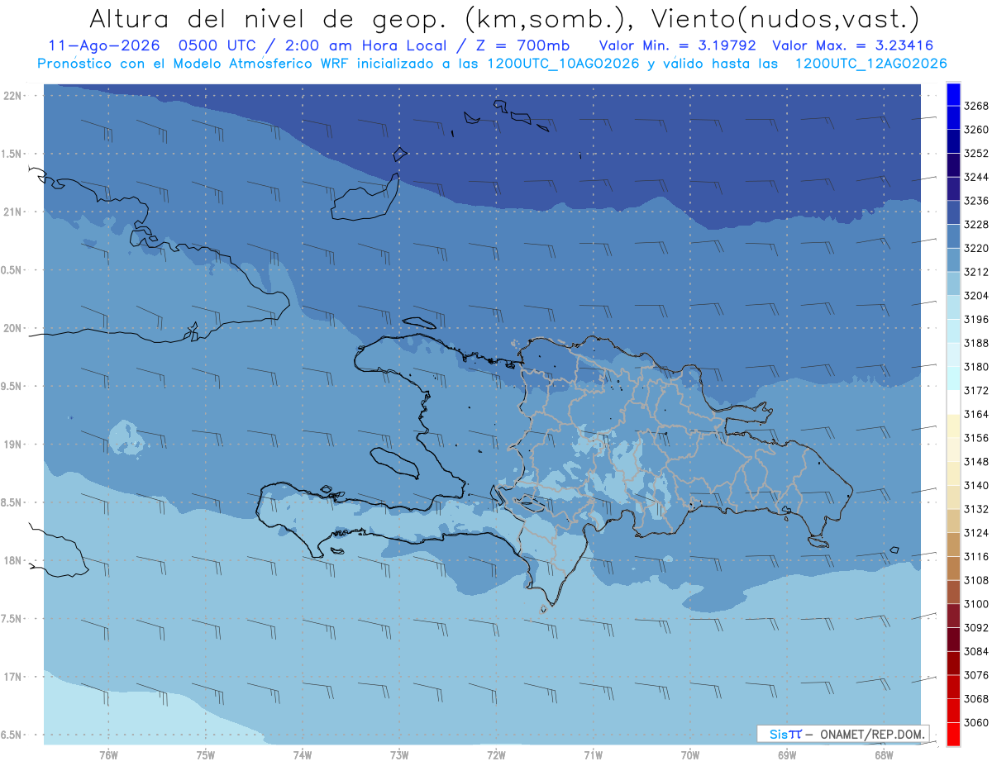Screen dimensions: 992x766
Task: Select the '6.5N' latitude axis label
Action: click(12, 735)
